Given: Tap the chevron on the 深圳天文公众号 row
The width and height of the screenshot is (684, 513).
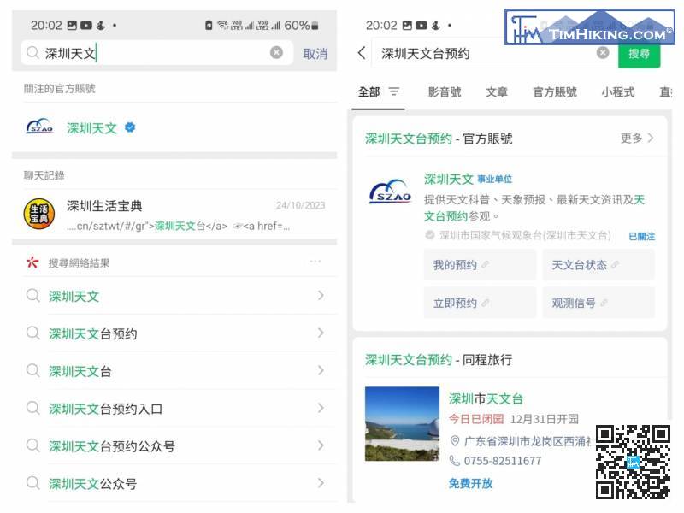Looking at the screenshot, I should coord(321,483).
